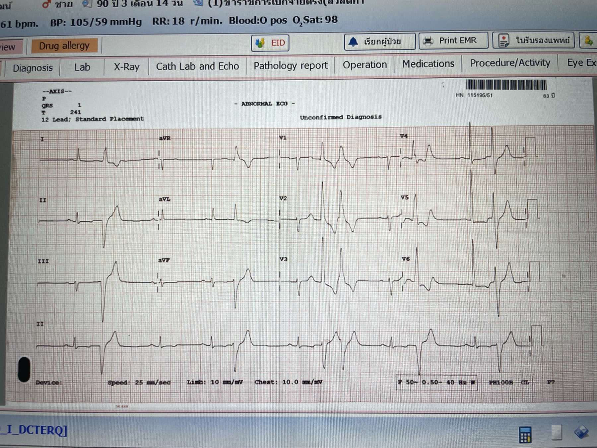Open the Pathology report tab
Image resolution: width=597 pixels, height=448 pixels.
click(x=291, y=65)
